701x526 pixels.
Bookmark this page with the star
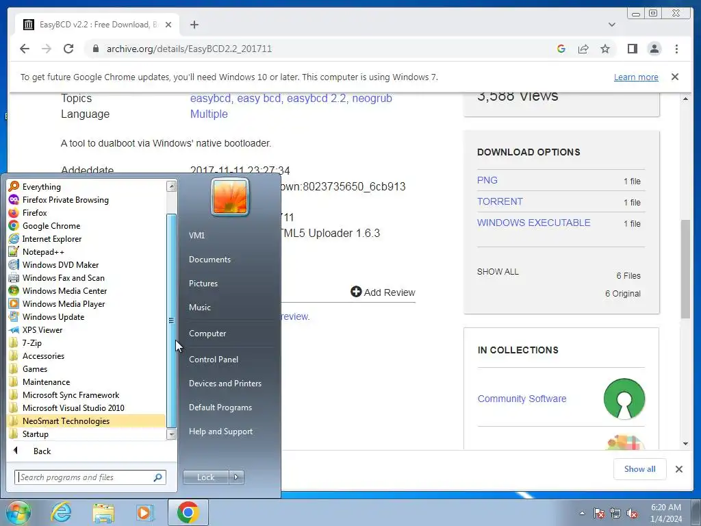(605, 49)
